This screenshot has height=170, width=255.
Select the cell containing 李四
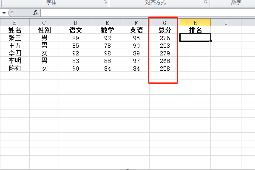(15, 53)
